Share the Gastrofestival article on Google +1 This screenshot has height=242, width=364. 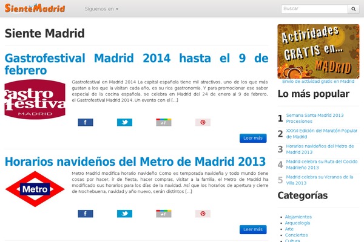(164, 122)
